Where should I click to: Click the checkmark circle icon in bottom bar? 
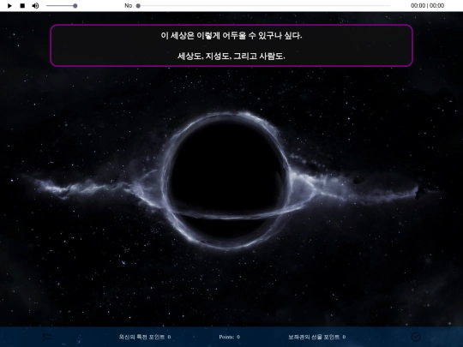click(416, 337)
